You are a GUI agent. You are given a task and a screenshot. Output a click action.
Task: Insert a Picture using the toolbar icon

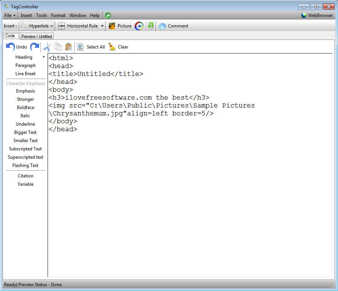coord(112,26)
